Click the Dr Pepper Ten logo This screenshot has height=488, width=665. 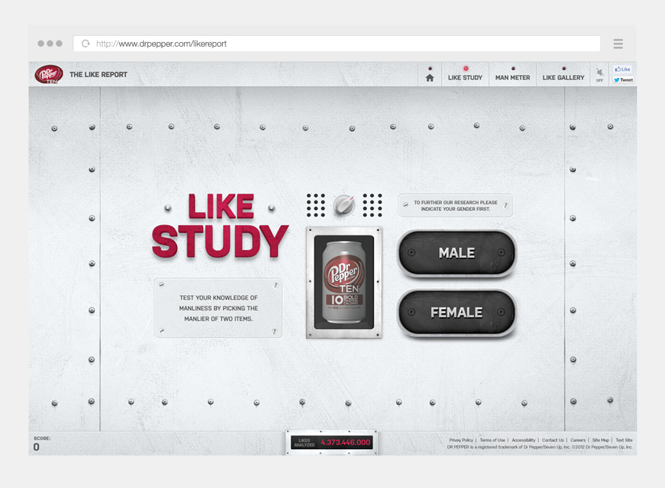click(x=49, y=75)
